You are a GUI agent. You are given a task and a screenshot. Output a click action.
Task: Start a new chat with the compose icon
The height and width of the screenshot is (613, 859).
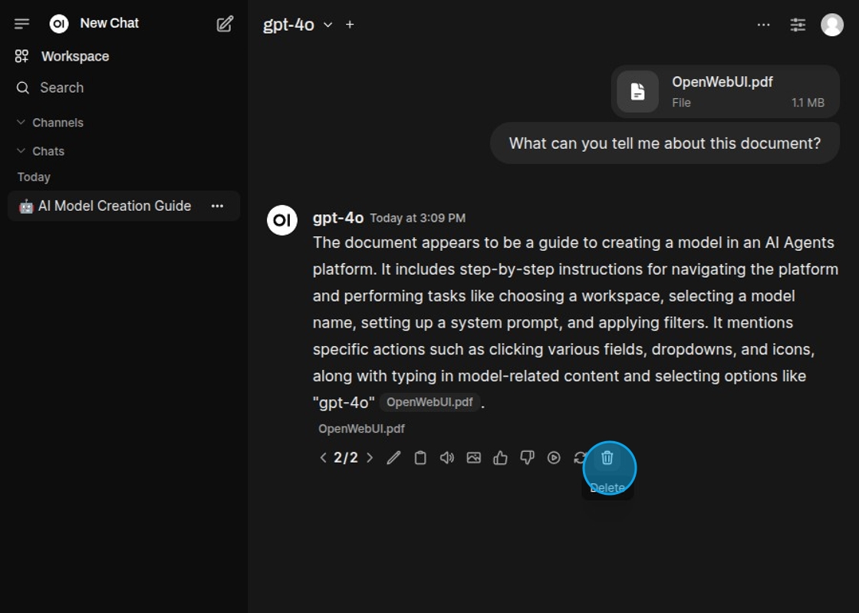click(225, 24)
